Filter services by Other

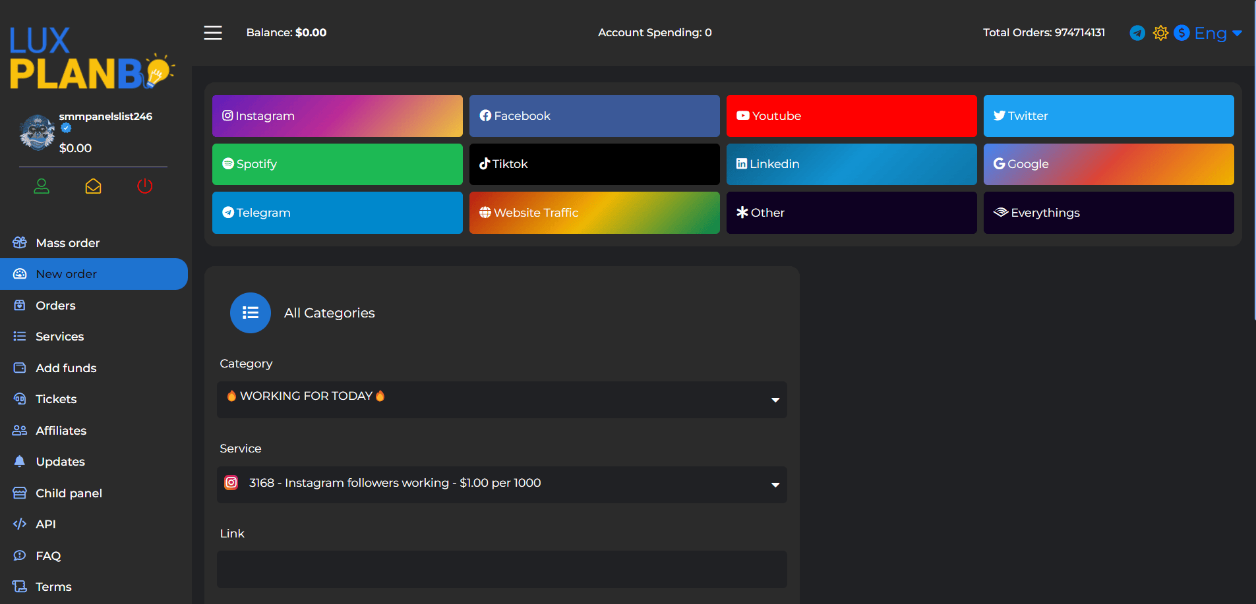tap(852, 213)
